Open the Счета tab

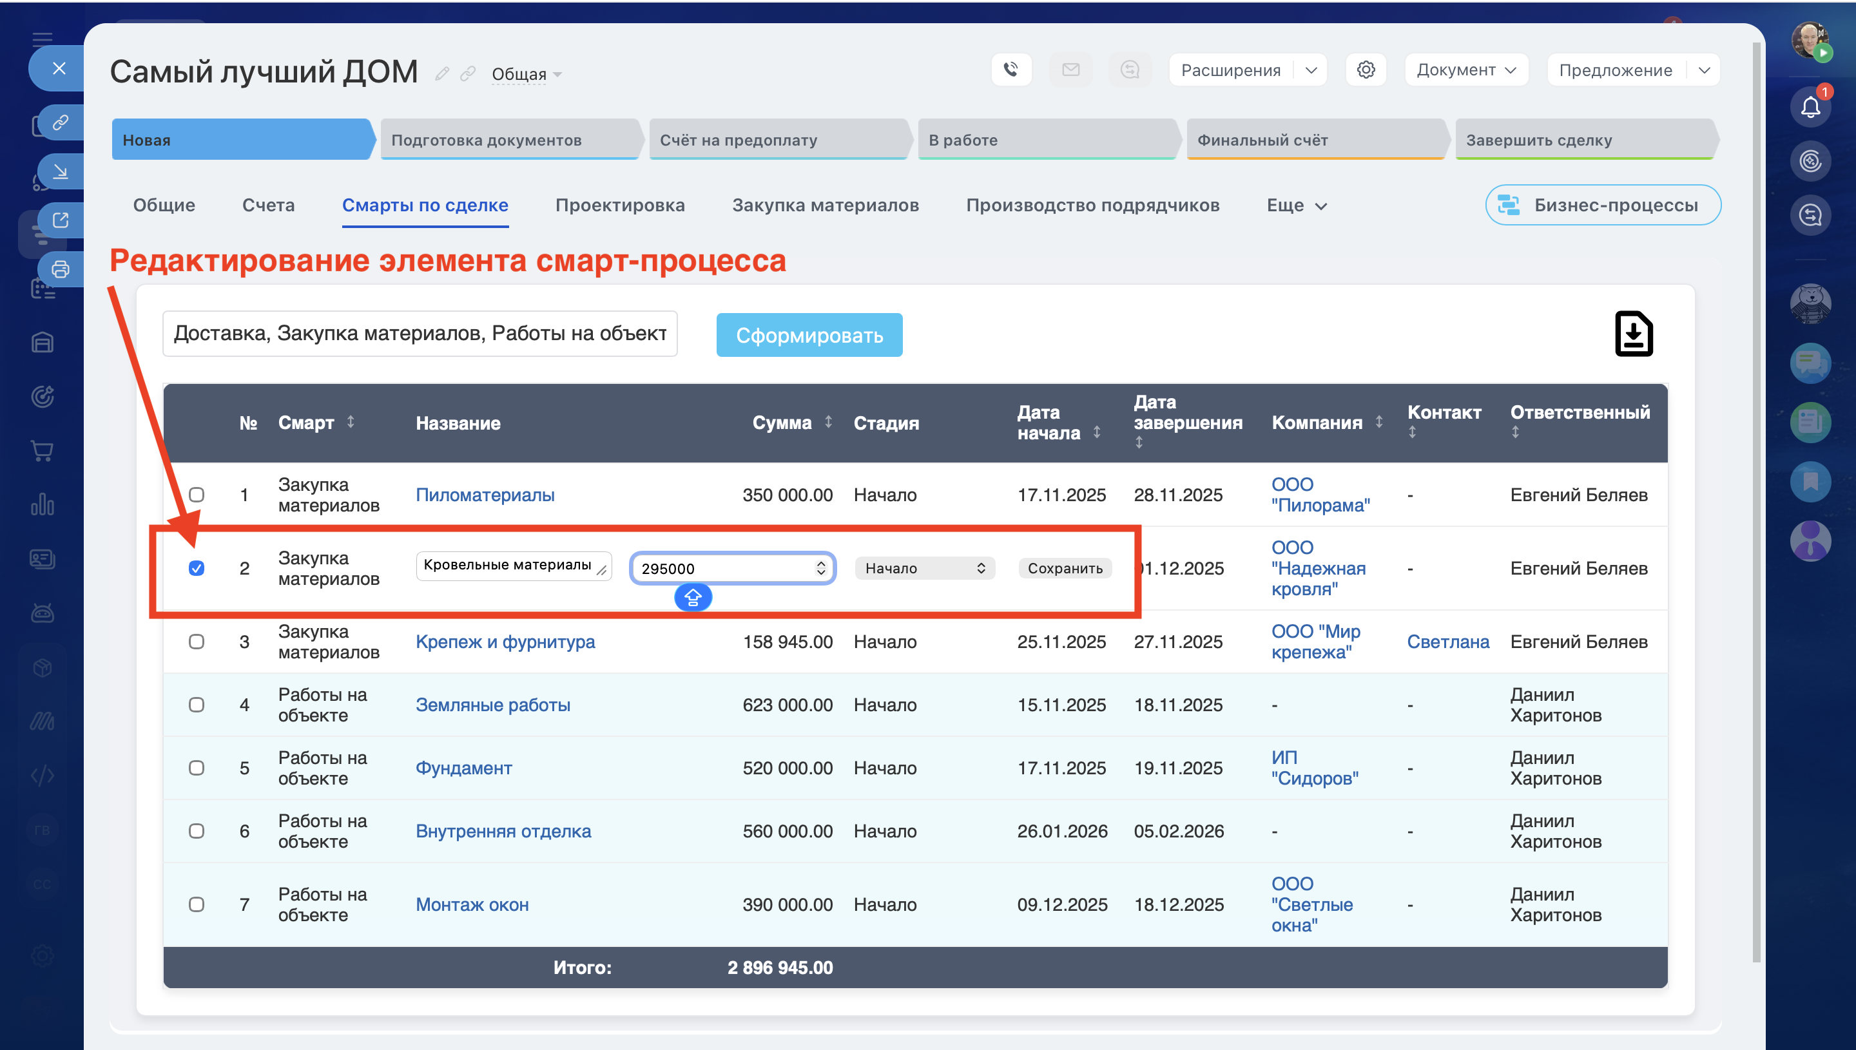pyautogui.click(x=268, y=205)
